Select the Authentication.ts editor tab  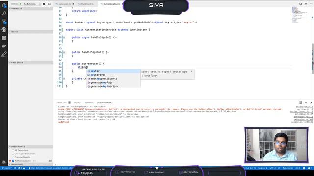tap(111, 4)
